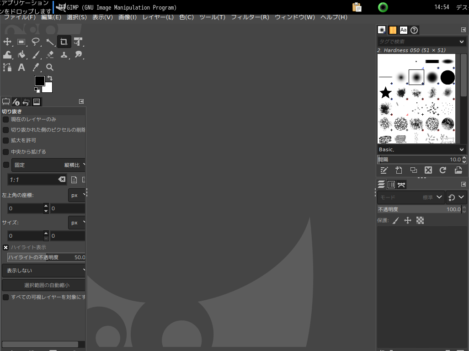Duplicate the selected brush
Screen dimensions: 469x351
[x=413, y=170]
